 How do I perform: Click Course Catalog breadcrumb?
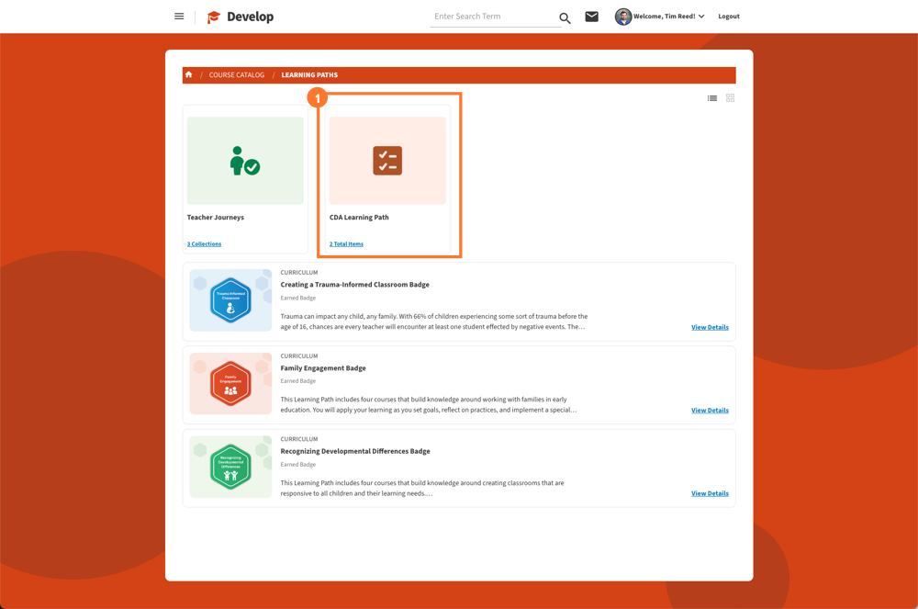click(236, 75)
